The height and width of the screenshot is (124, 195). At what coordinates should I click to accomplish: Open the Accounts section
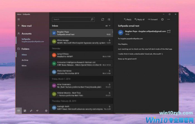pos(25,34)
